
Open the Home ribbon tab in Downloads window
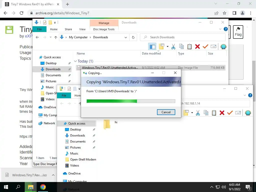pos(54,29)
